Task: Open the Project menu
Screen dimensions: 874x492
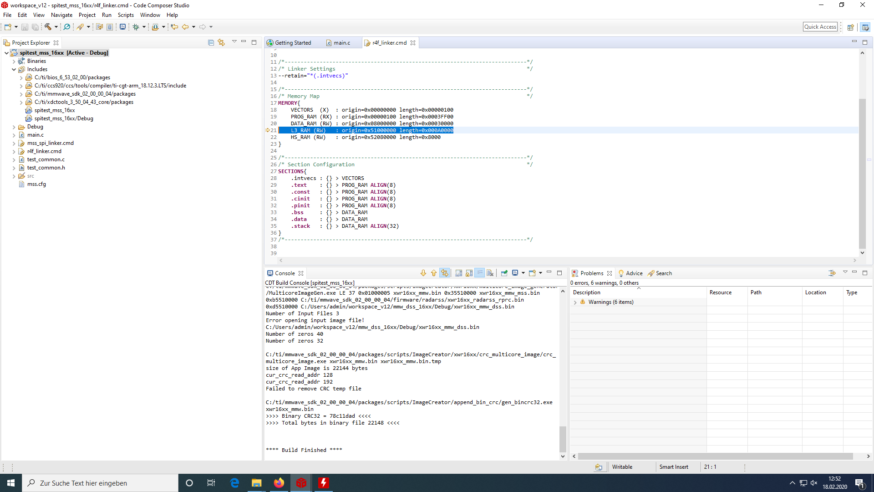Action: [x=86, y=15]
